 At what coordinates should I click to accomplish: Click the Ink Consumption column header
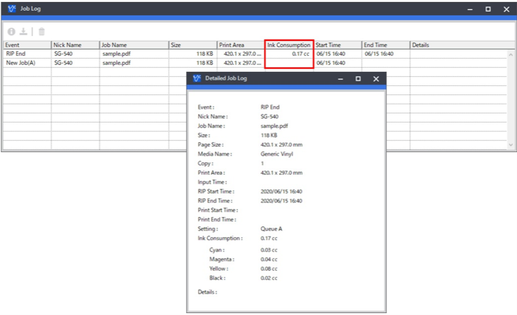click(289, 45)
